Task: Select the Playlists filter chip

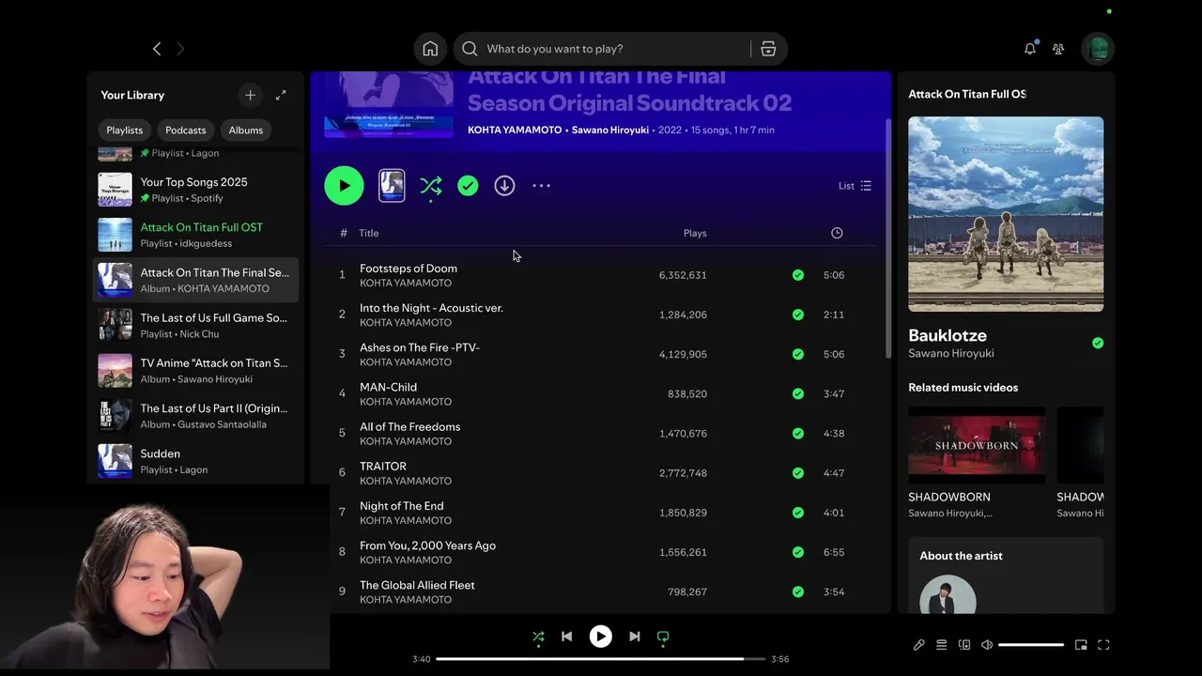Action: click(124, 131)
